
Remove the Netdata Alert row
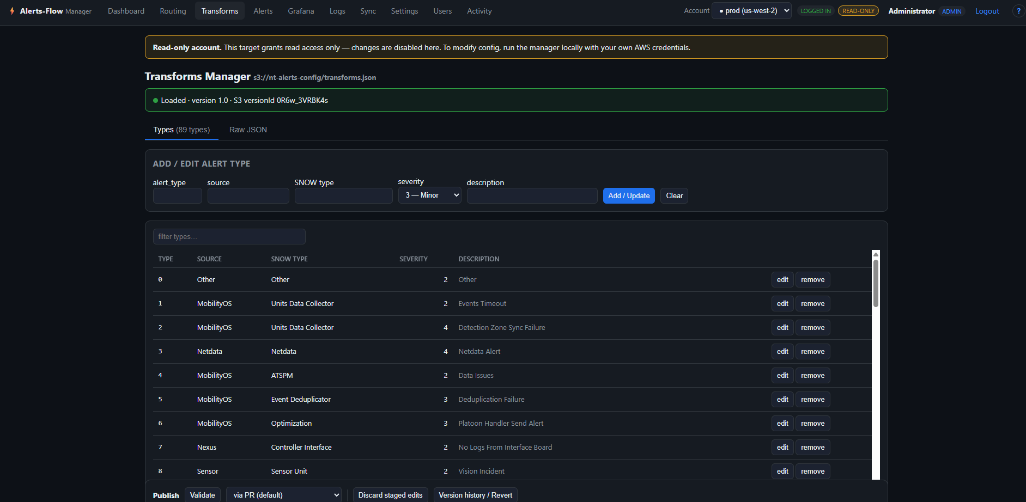click(812, 351)
